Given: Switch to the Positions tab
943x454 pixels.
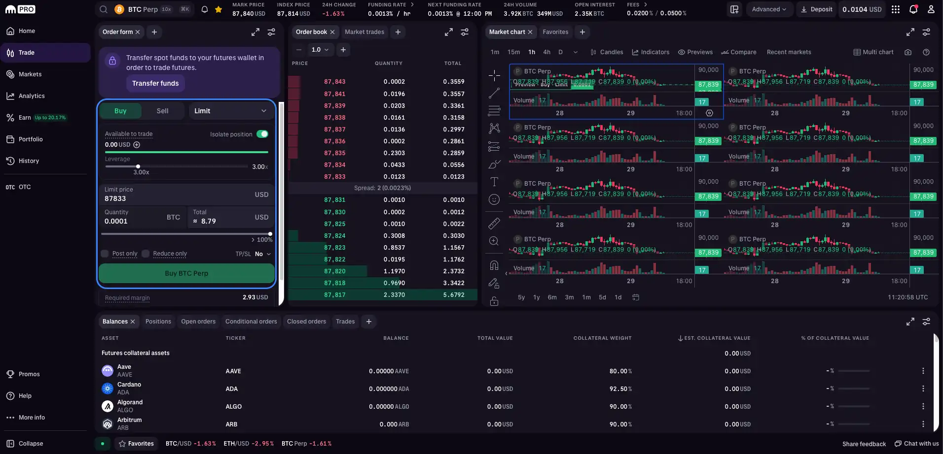Looking at the screenshot, I should pos(158,322).
